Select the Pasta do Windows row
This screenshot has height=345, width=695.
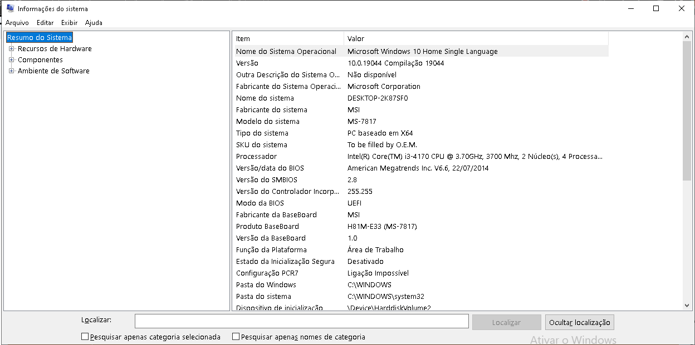pos(420,284)
